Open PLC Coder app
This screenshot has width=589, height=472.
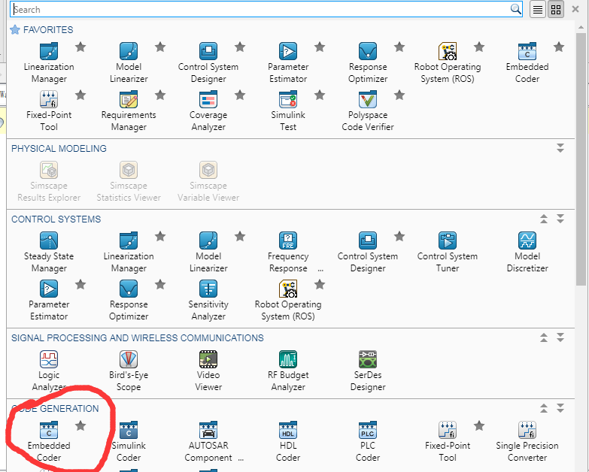(368, 442)
